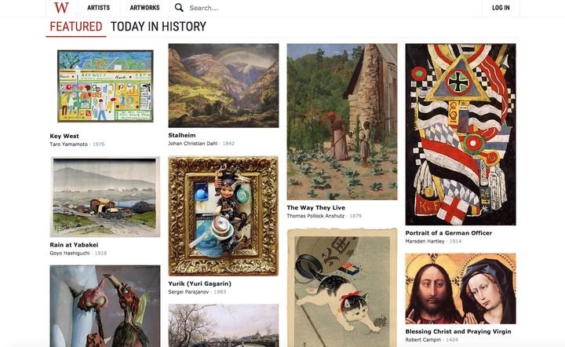Click the Johan Christian Dahl artist link

pyautogui.click(x=193, y=144)
